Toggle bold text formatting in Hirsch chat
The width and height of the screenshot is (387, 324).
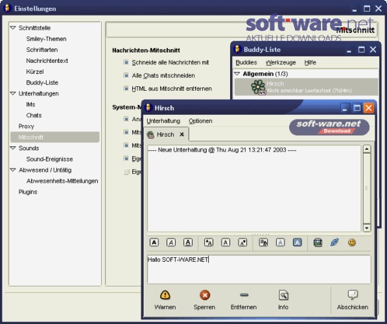154,242
